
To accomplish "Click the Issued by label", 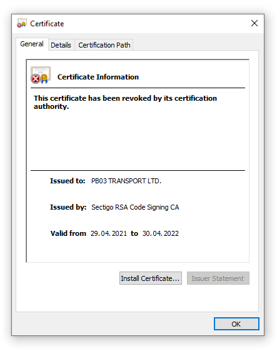I will coord(68,207).
